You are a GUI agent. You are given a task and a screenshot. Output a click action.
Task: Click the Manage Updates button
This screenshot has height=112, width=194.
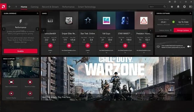click(183, 30)
